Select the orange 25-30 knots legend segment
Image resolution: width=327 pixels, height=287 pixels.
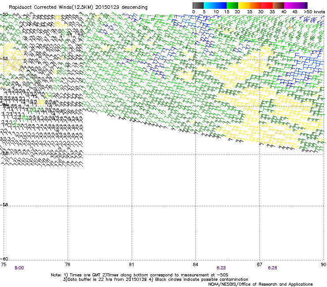pos(255,5)
